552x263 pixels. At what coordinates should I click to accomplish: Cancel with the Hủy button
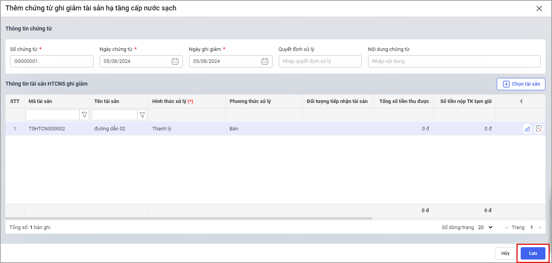[x=505, y=253]
